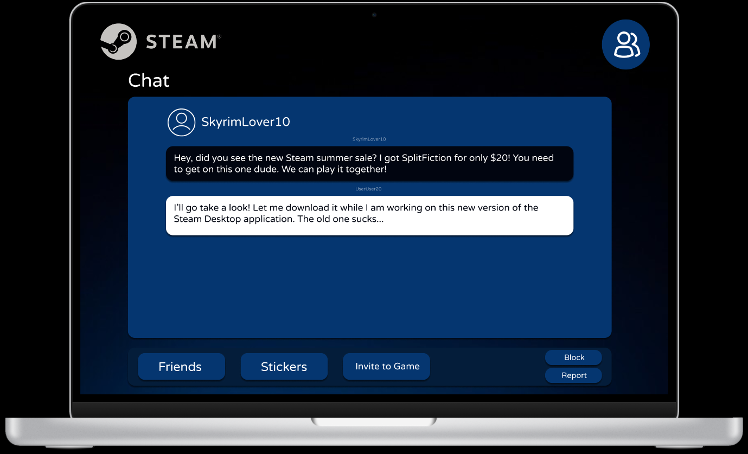The width and height of the screenshot is (748, 454).
Task: Click the message about Steam summer sale
Action: (369, 163)
